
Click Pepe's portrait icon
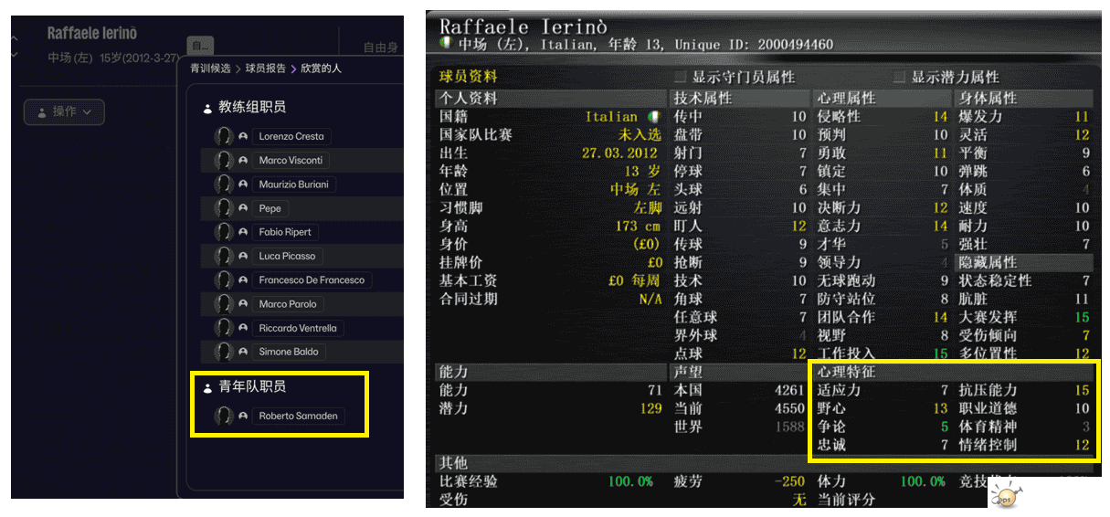pos(224,208)
